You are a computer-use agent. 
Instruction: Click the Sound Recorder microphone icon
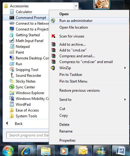tap(12, 75)
